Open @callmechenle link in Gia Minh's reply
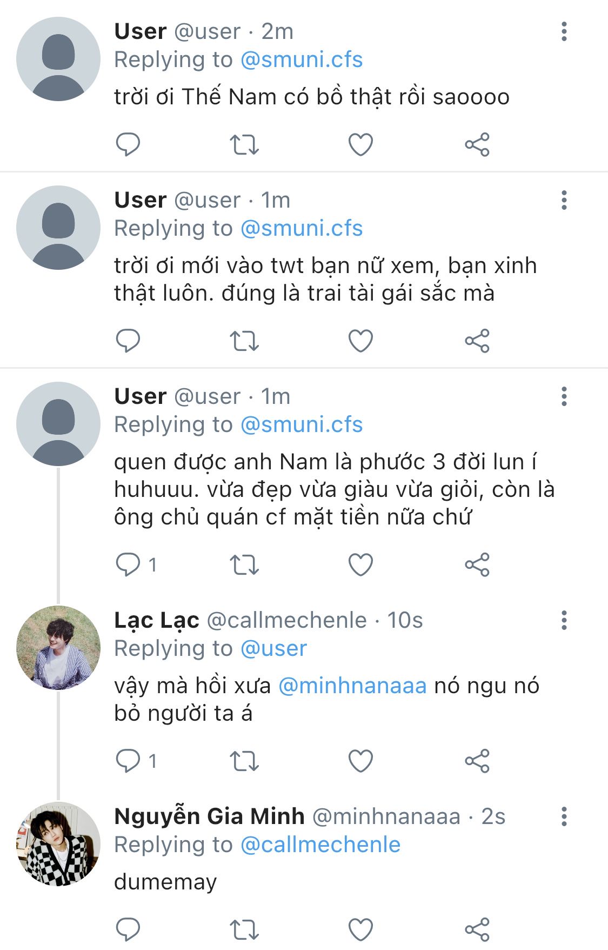Viewport: 608px width, 950px height. [320, 845]
